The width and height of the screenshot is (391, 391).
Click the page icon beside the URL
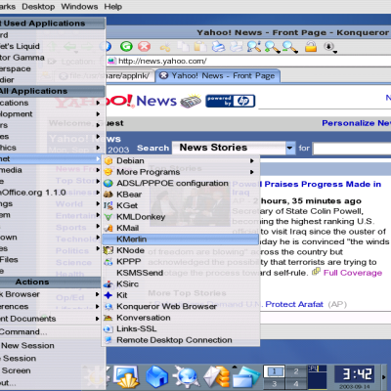point(111,61)
